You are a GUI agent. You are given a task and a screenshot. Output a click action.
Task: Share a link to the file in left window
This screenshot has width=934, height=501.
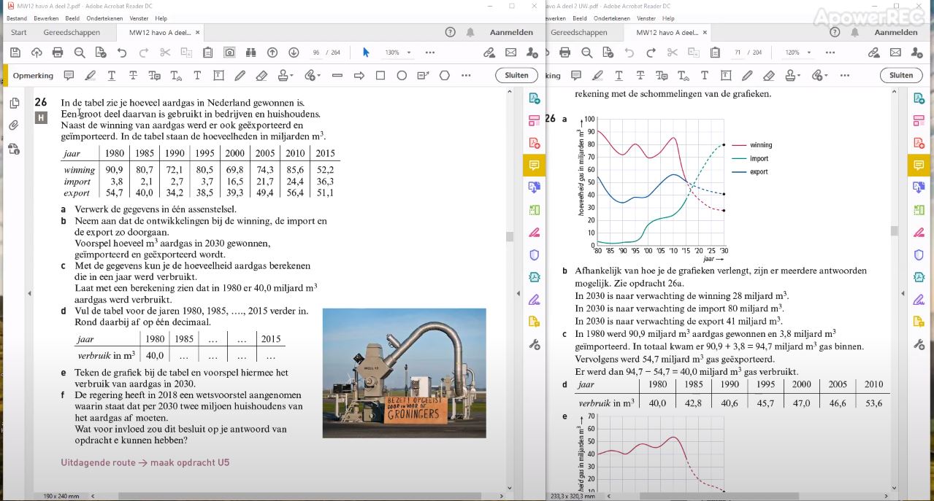pyautogui.click(x=489, y=53)
